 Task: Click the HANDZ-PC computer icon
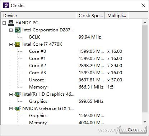pos(11,23)
